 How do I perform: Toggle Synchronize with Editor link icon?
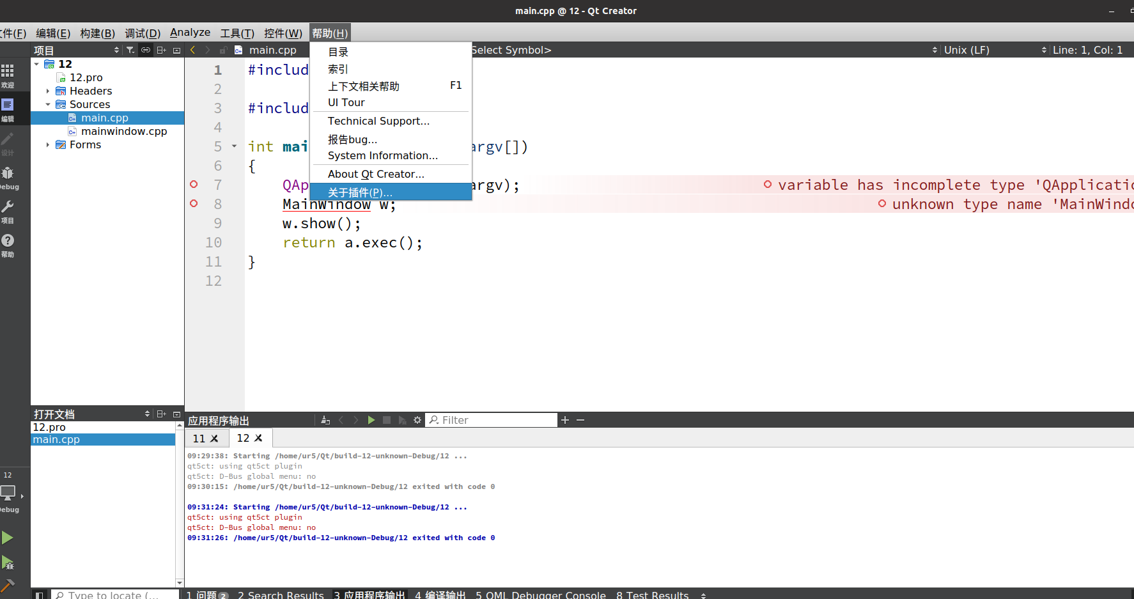click(x=146, y=50)
